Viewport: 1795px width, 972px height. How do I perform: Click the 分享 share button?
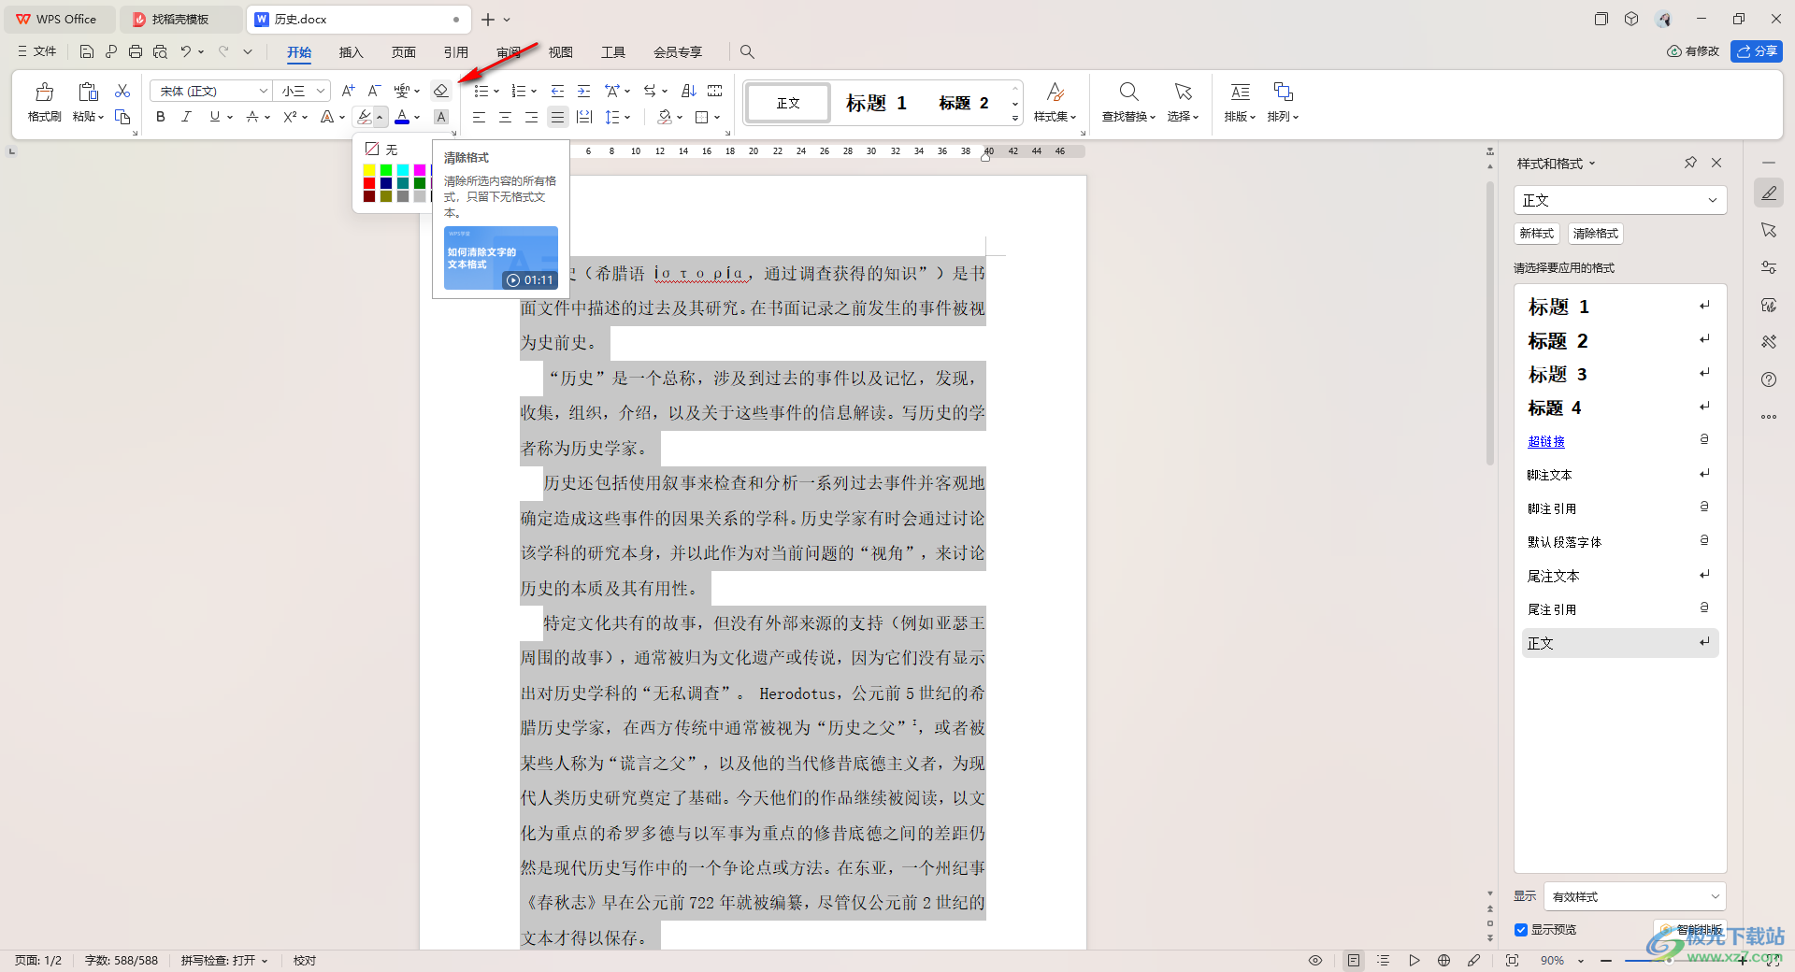(1757, 51)
